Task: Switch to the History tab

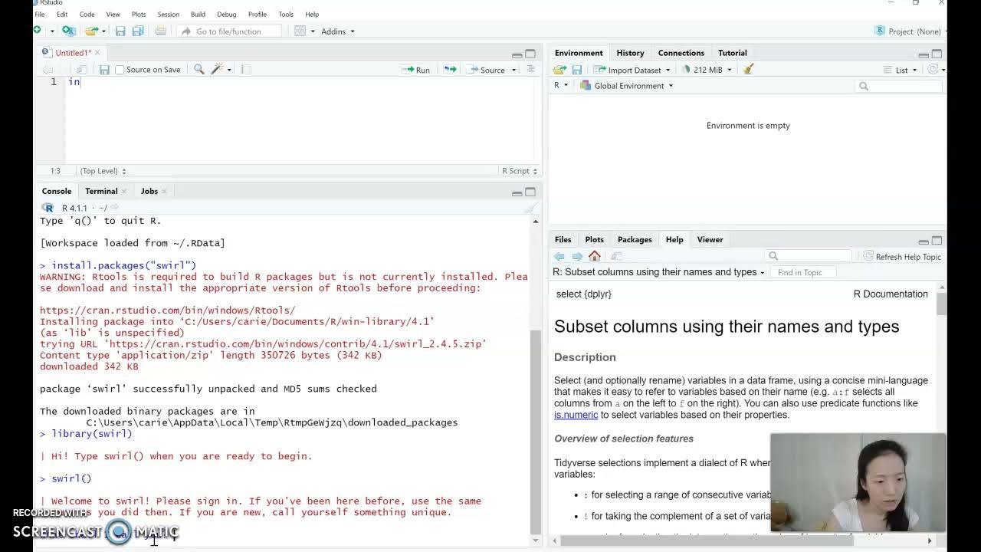Action: tap(630, 53)
